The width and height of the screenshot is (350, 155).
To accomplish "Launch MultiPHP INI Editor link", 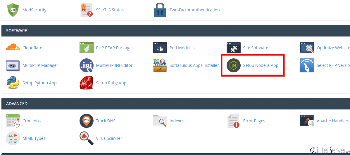I will coord(114,65).
